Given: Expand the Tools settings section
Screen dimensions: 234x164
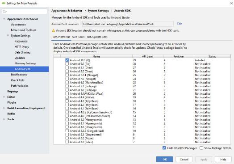Looking at the screenshot, I should pyautogui.click(x=4, y=119).
